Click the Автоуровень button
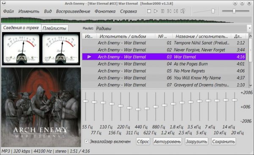Image resolution: width=254 pixels, height=155 pixels. coord(167,141)
